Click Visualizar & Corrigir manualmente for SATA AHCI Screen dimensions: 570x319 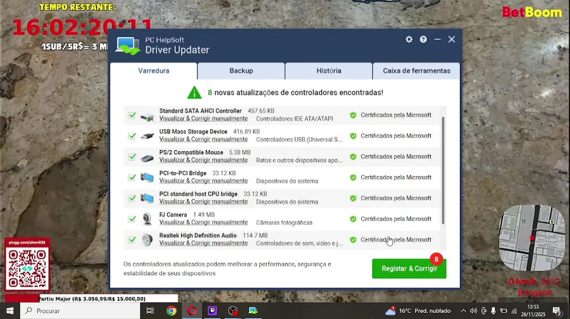(203, 119)
